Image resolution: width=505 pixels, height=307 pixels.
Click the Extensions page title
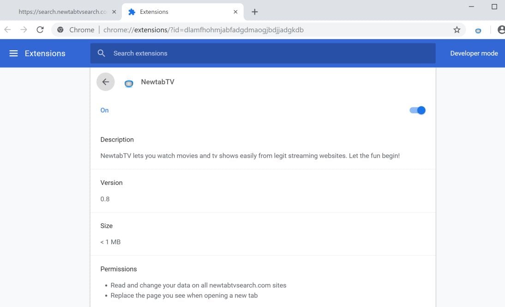(45, 53)
